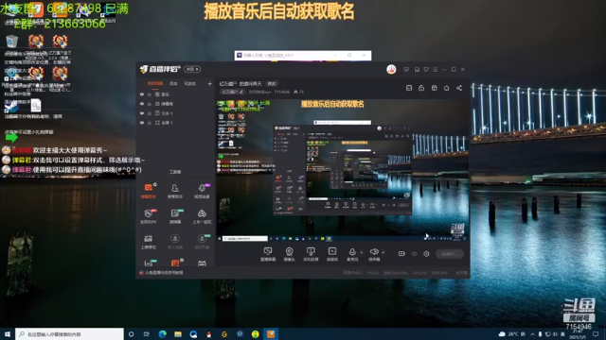Open the 视频连麦 video co-stream tool

[x=202, y=191]
